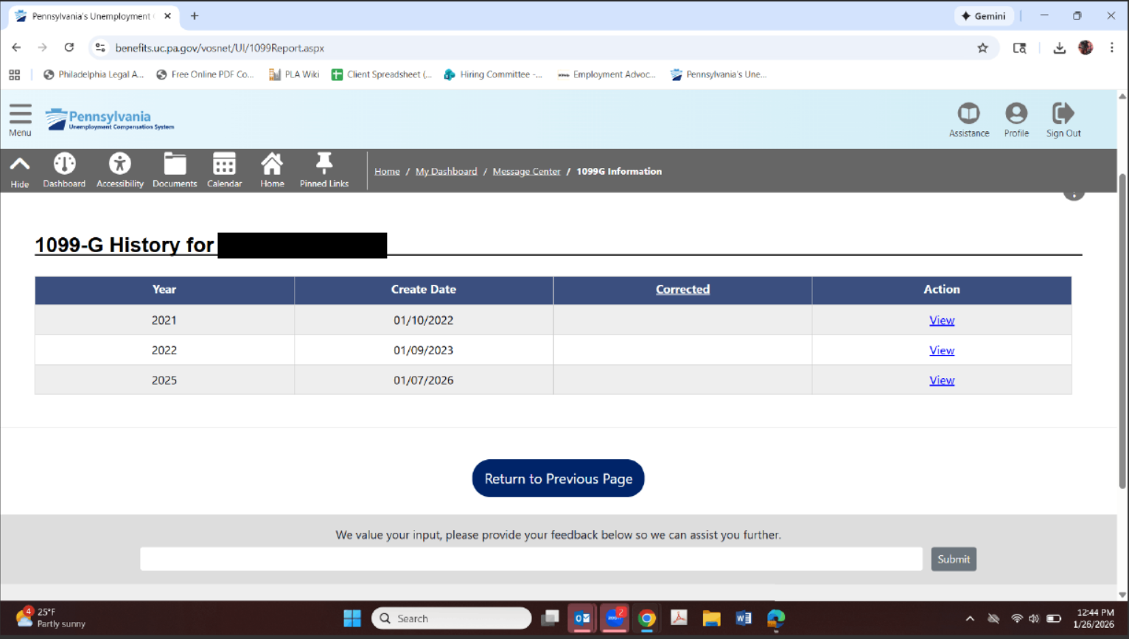Bookmark this page with the star icon
Viewport: 1129px width, 639px height.
pos(982,48)
